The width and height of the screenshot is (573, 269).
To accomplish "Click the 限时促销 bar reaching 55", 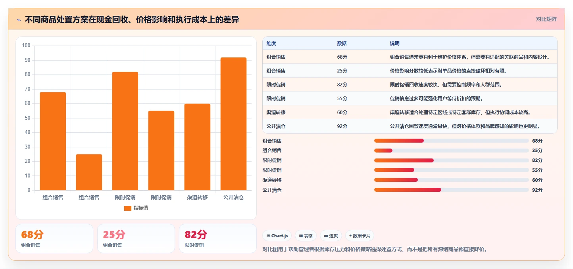I will 161,151.
